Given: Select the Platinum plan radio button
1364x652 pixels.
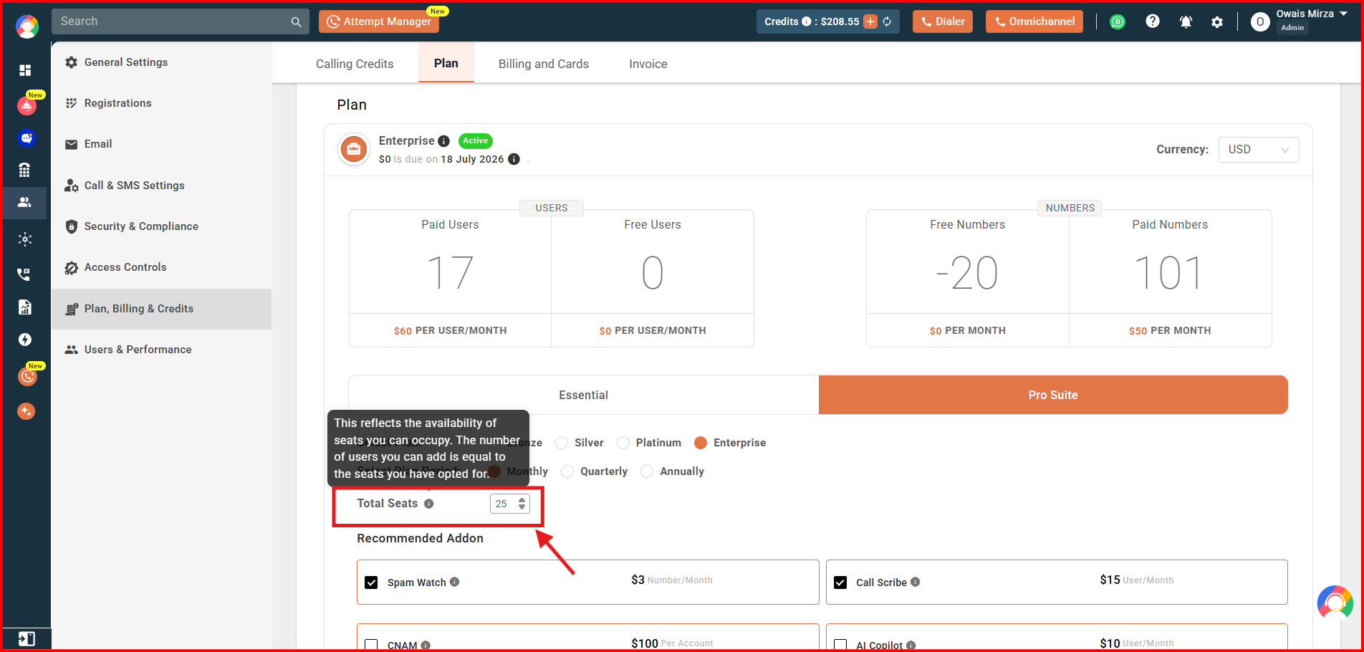Looking at the screenshot, I should pyautogui.click(x=623, y=443).
